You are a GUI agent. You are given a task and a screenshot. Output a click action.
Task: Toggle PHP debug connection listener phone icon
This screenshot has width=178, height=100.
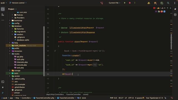coord(102,3)
